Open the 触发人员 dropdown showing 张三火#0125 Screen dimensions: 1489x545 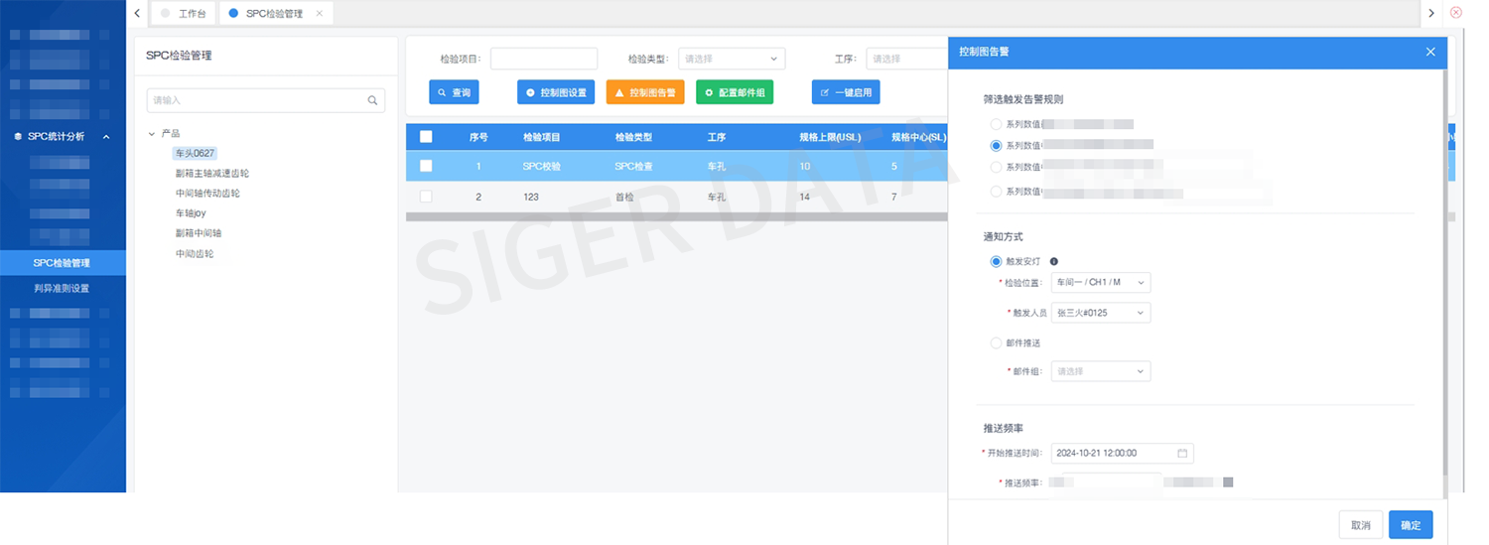coord(1100,313)
